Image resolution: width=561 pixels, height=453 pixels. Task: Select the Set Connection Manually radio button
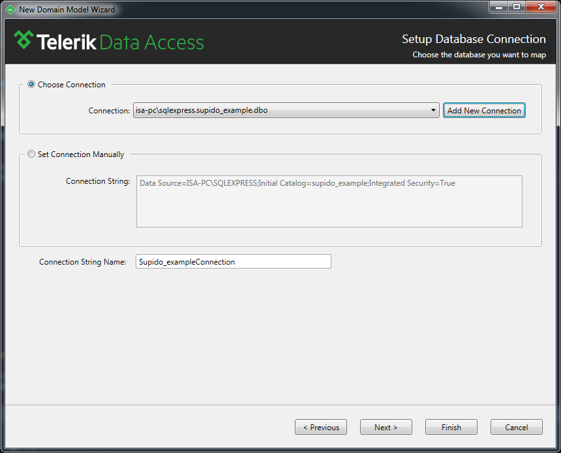point(31,154)
